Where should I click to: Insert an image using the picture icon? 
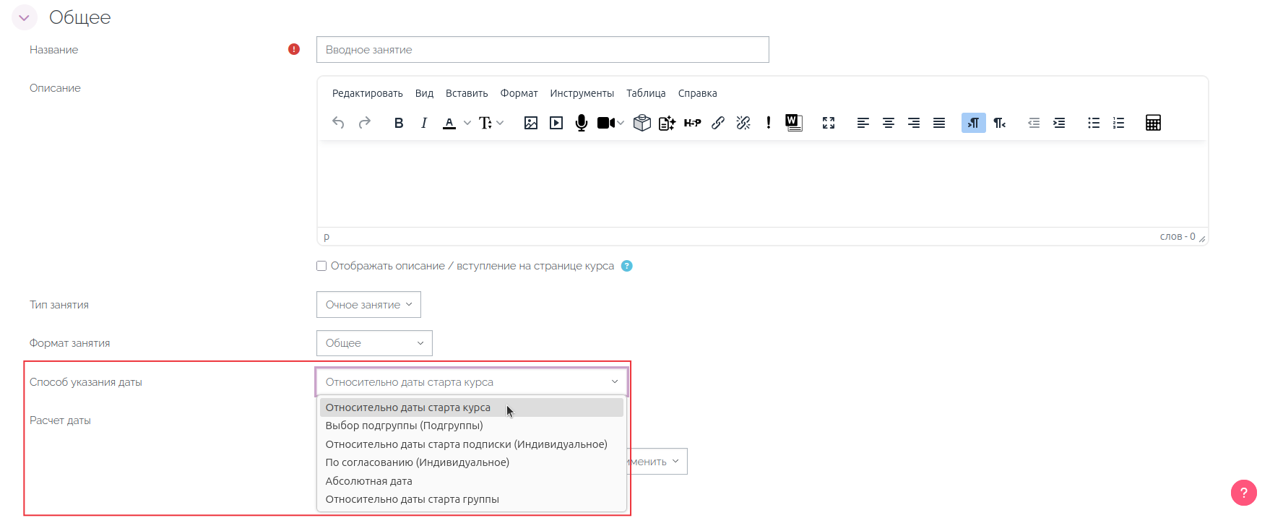tap(531, 123)
